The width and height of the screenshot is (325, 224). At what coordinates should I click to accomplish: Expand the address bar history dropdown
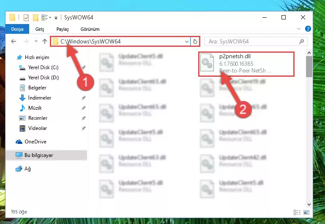coord(186,42)
